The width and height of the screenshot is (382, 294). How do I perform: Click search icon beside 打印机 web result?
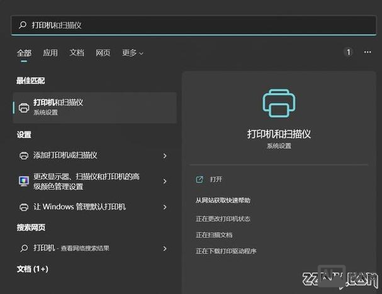click(x=24, y=248)
